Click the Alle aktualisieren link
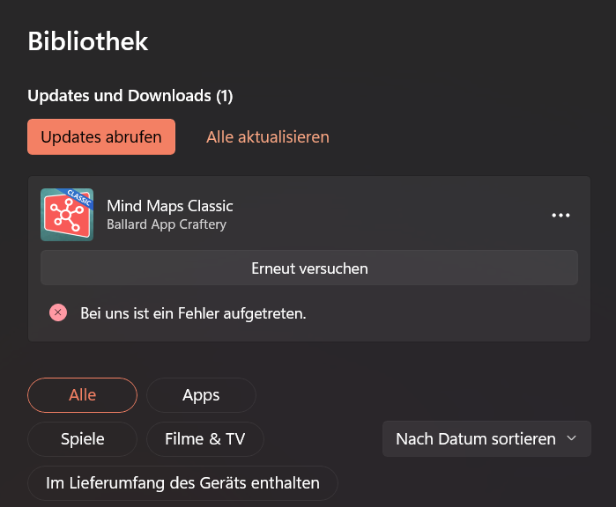616x507 pixels. coord(268,136)
